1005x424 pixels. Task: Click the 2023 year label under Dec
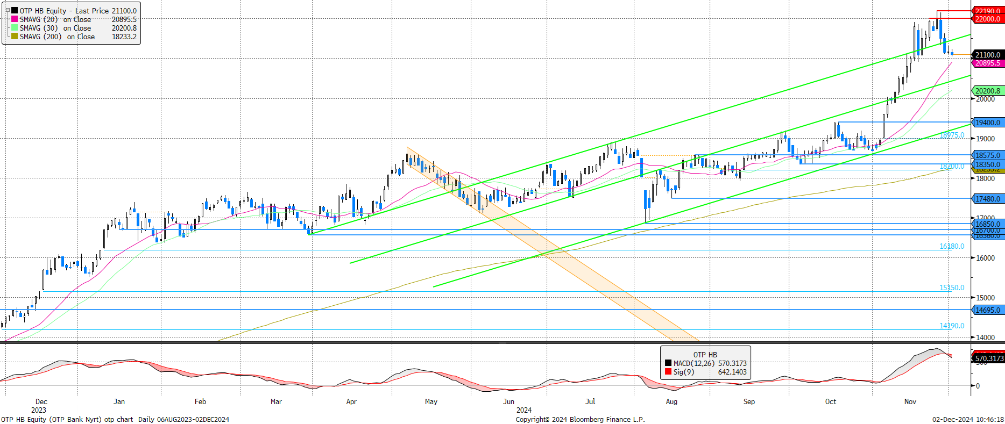pos(39,410)
